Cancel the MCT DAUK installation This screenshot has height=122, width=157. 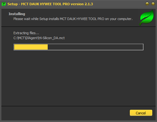tap(141, 113)
